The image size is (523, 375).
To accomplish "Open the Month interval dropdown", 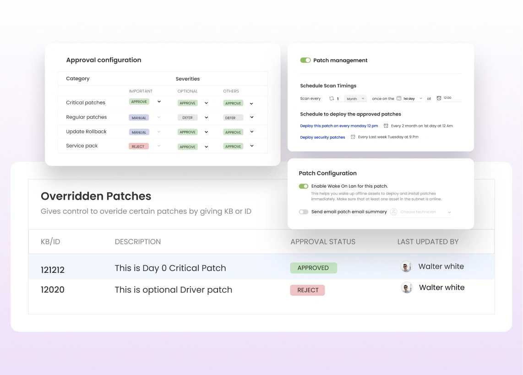I will pos(355,98).
